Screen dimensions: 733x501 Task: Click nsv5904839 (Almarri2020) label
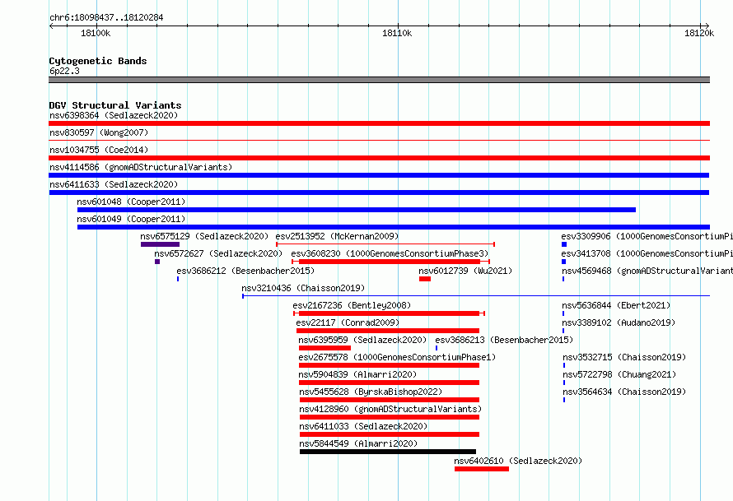click(x=357, y=374)
